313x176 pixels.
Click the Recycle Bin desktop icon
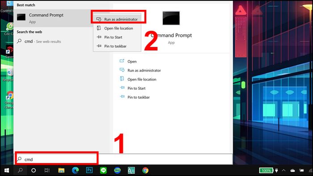8,75
